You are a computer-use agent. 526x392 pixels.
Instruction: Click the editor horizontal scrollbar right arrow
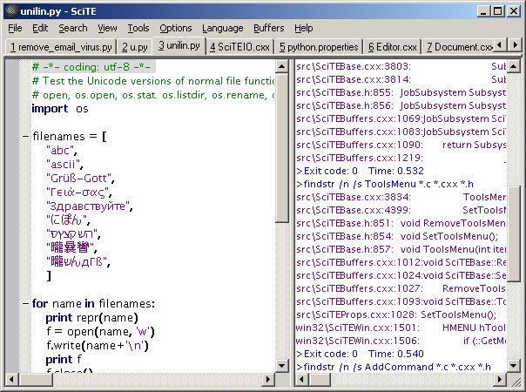point(267,380)
